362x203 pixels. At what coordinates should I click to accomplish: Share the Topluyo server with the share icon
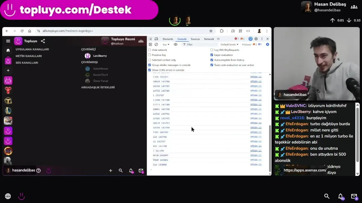43,41
